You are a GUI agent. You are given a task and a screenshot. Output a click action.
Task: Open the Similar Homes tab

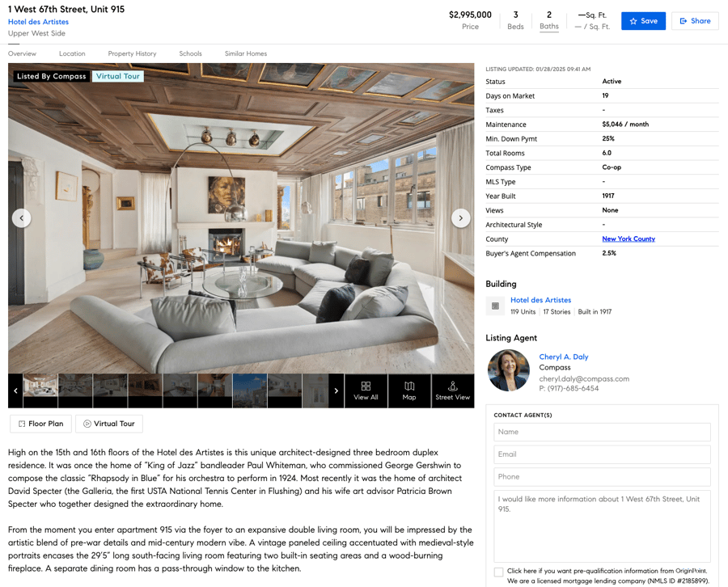[x=246, y=53]
